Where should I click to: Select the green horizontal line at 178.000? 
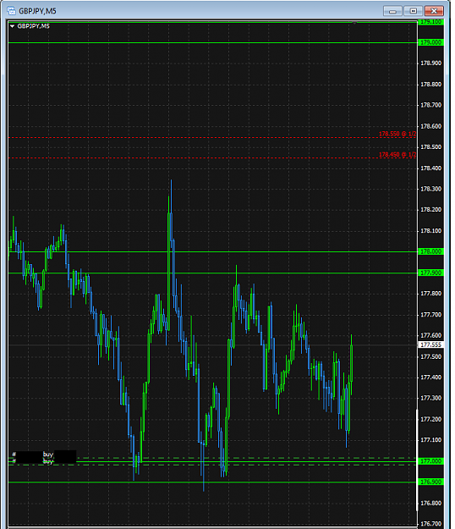(x=212, y=251)
